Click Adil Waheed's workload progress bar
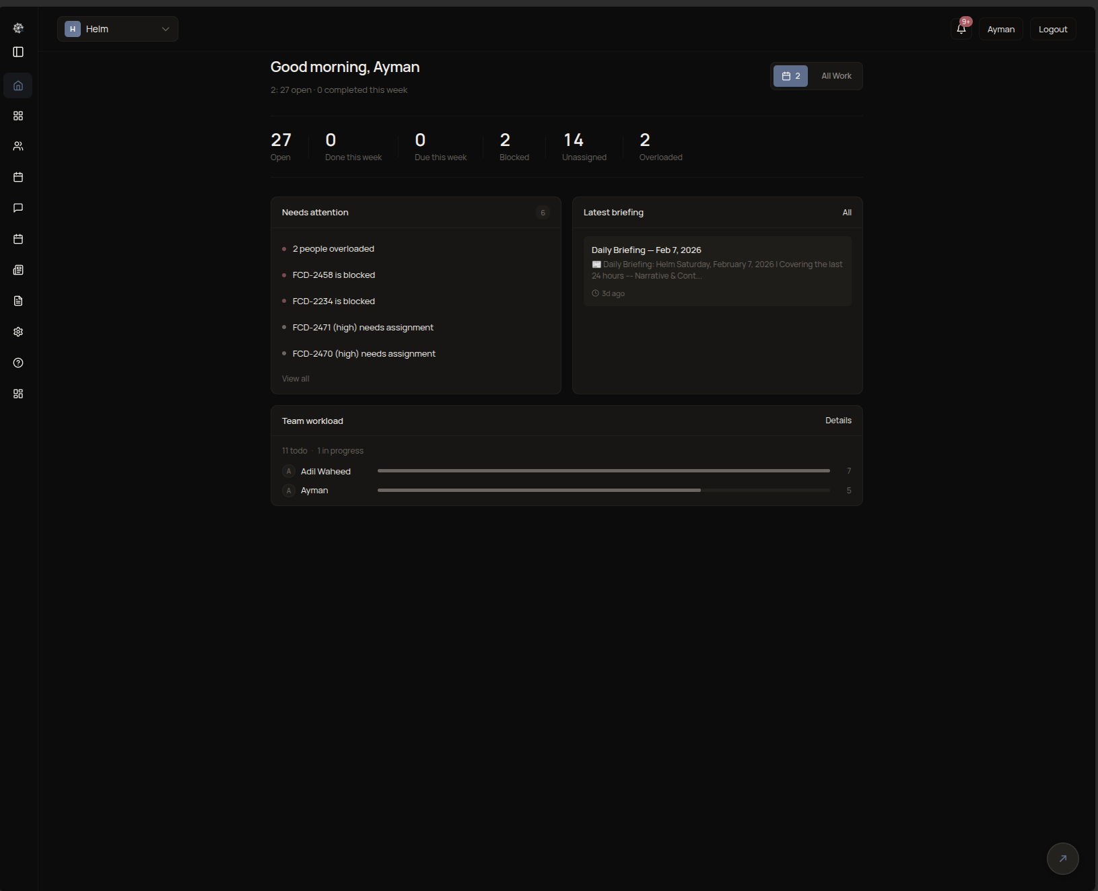 point(603,470)
